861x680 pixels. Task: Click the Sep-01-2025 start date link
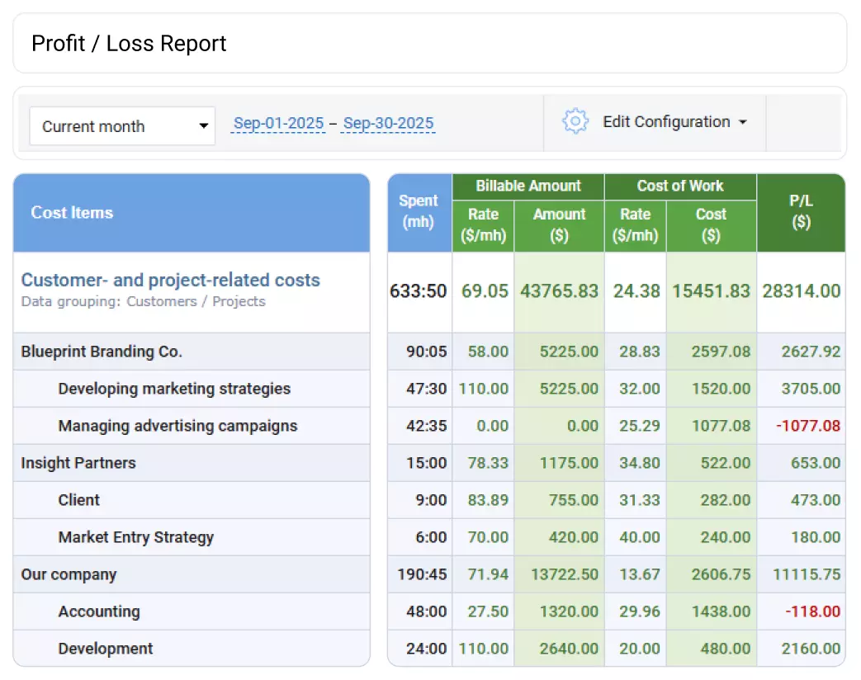[277, 122]
